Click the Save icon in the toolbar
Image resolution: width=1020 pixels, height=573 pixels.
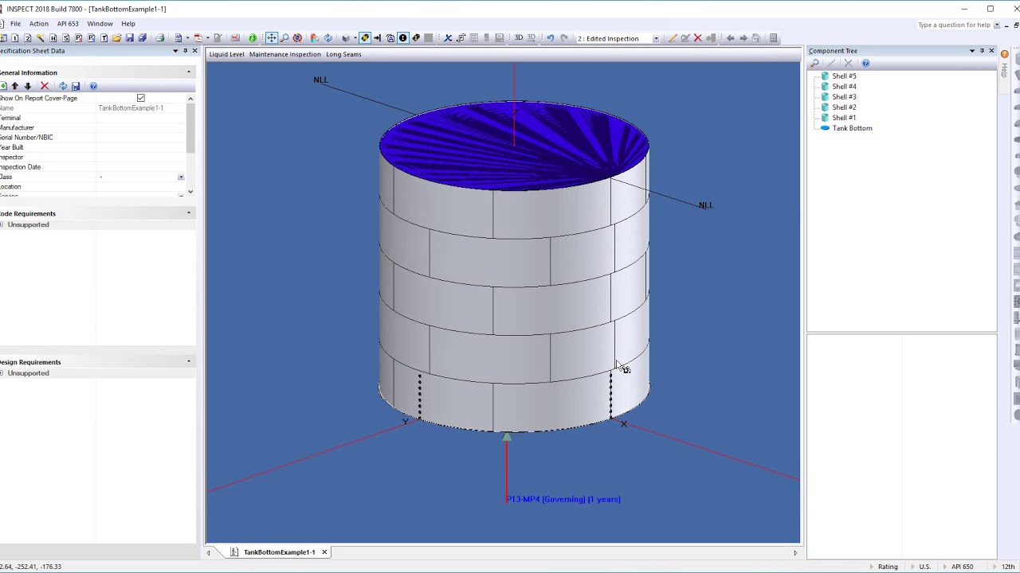click(x=130, y=37)
